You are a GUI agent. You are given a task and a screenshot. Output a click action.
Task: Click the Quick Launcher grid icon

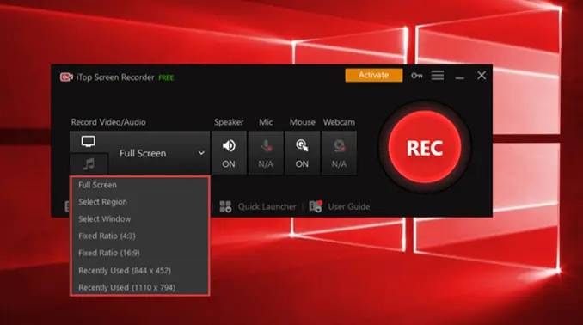(225, 206)
